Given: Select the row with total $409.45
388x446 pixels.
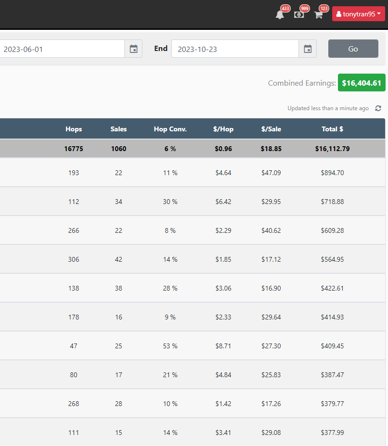Looking at the screenshot, I should [193, 346].
